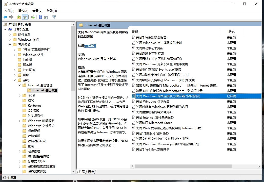
Task: Click the list horizontal scroll left arrow
Action: click(x=132, y=167)
